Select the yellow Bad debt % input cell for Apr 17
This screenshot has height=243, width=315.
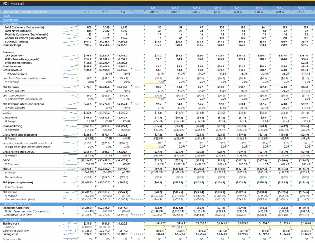pyautogui.click(x=154, y=147)
